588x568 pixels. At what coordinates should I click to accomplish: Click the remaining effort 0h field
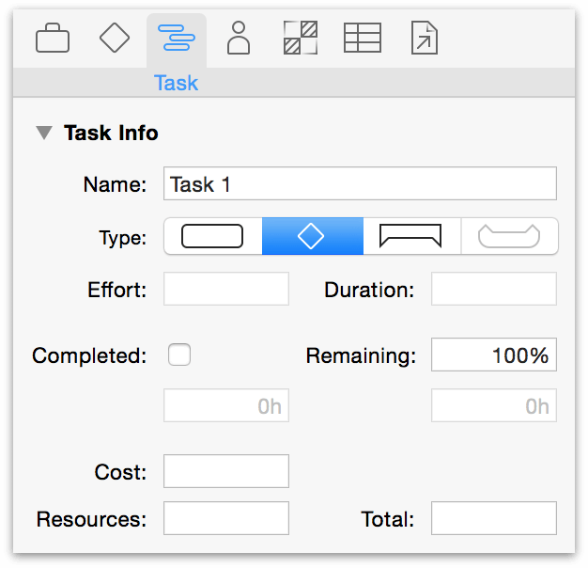(x=494, y=405)
